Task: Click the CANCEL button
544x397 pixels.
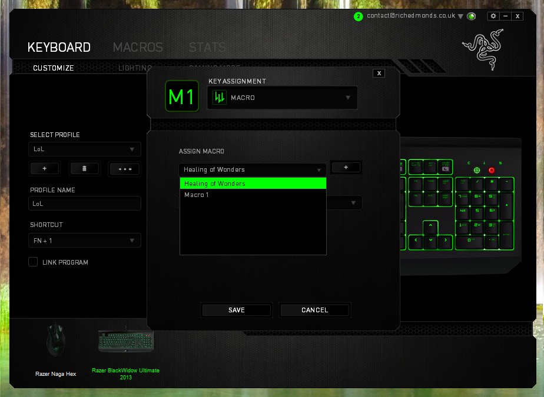Action: [314, 310]
